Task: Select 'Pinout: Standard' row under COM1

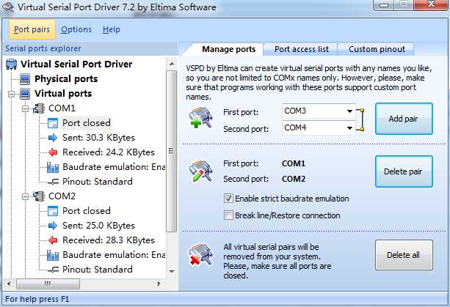Action: (x=98, y=182)
